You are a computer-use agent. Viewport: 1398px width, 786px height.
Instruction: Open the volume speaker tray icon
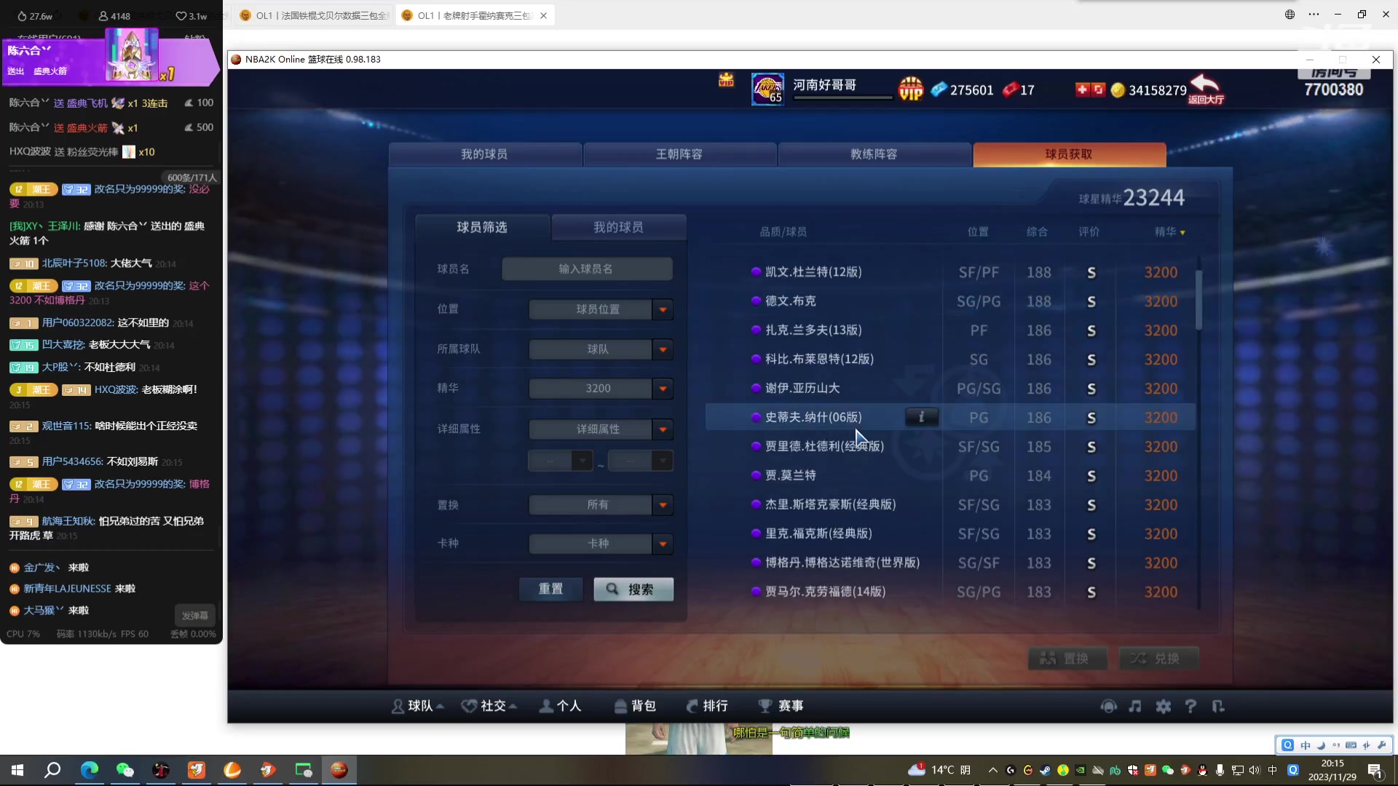tap(1254, 770)
